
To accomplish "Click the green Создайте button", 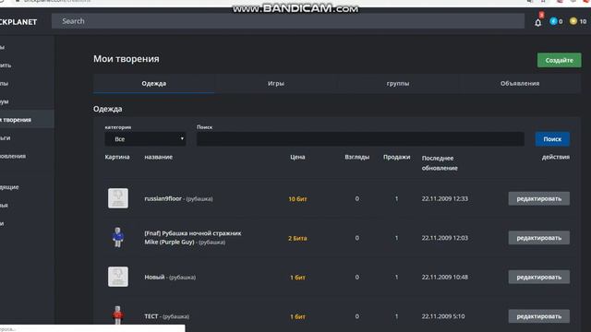I will pos(559,60).
